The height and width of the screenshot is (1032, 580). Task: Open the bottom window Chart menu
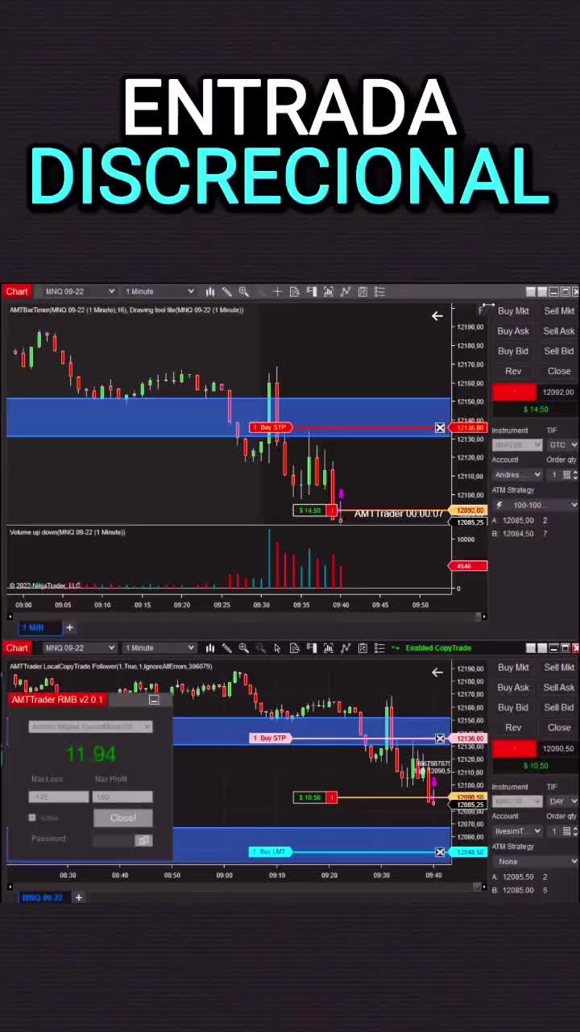[17, 648]
